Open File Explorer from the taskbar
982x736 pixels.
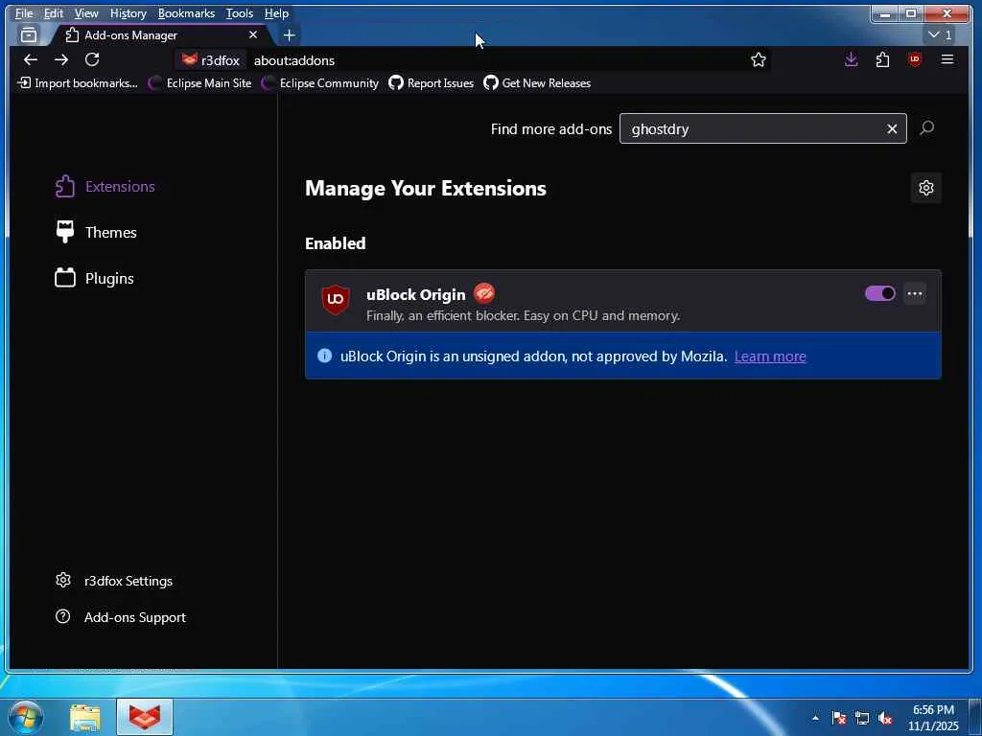(85, 717)
